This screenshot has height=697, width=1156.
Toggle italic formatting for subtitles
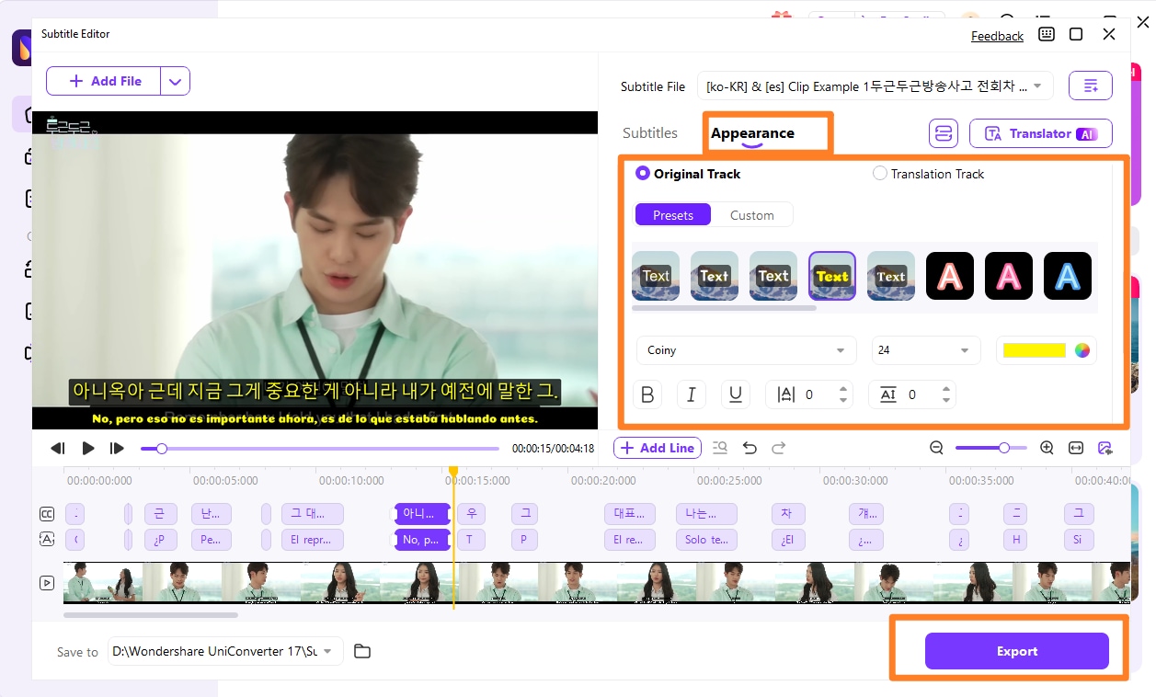pos(692,394)
